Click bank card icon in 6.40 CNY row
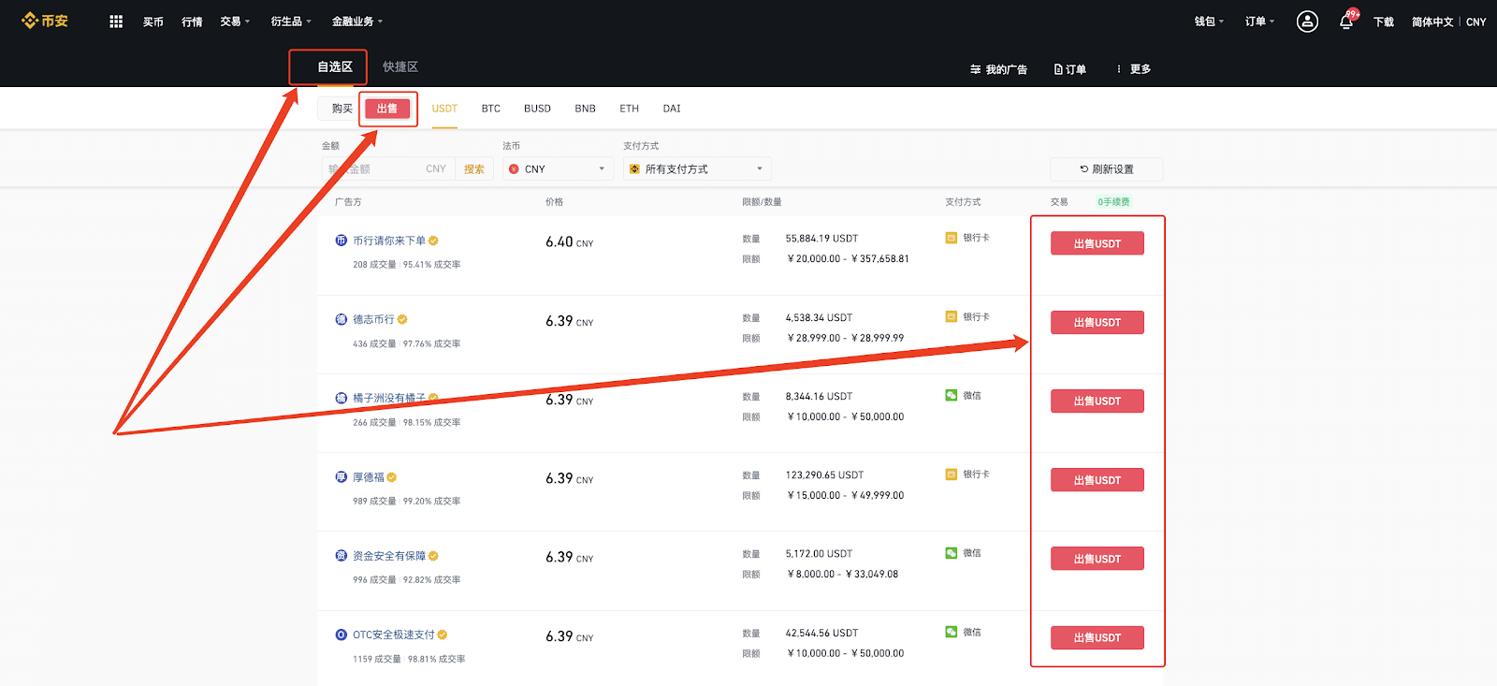Viewport: 1497px width, 686px height. 952,238
